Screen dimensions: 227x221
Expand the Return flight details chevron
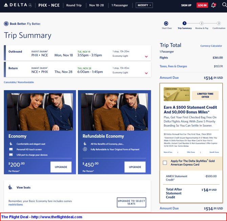[146, 73]
